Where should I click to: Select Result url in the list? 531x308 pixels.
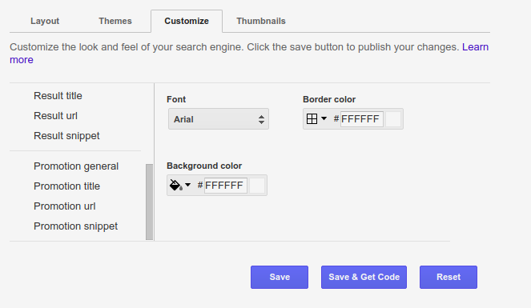(55, 116)
